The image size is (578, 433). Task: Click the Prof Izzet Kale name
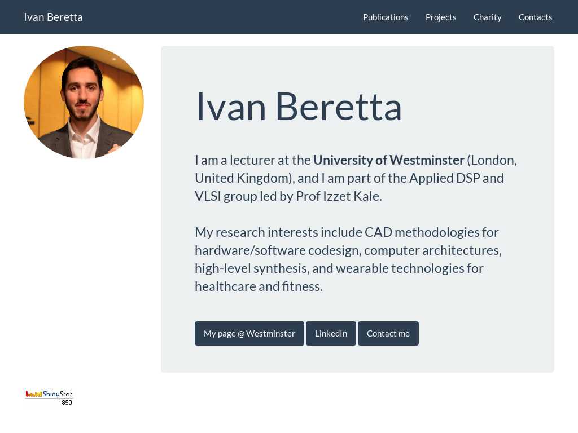pos(338,196)
